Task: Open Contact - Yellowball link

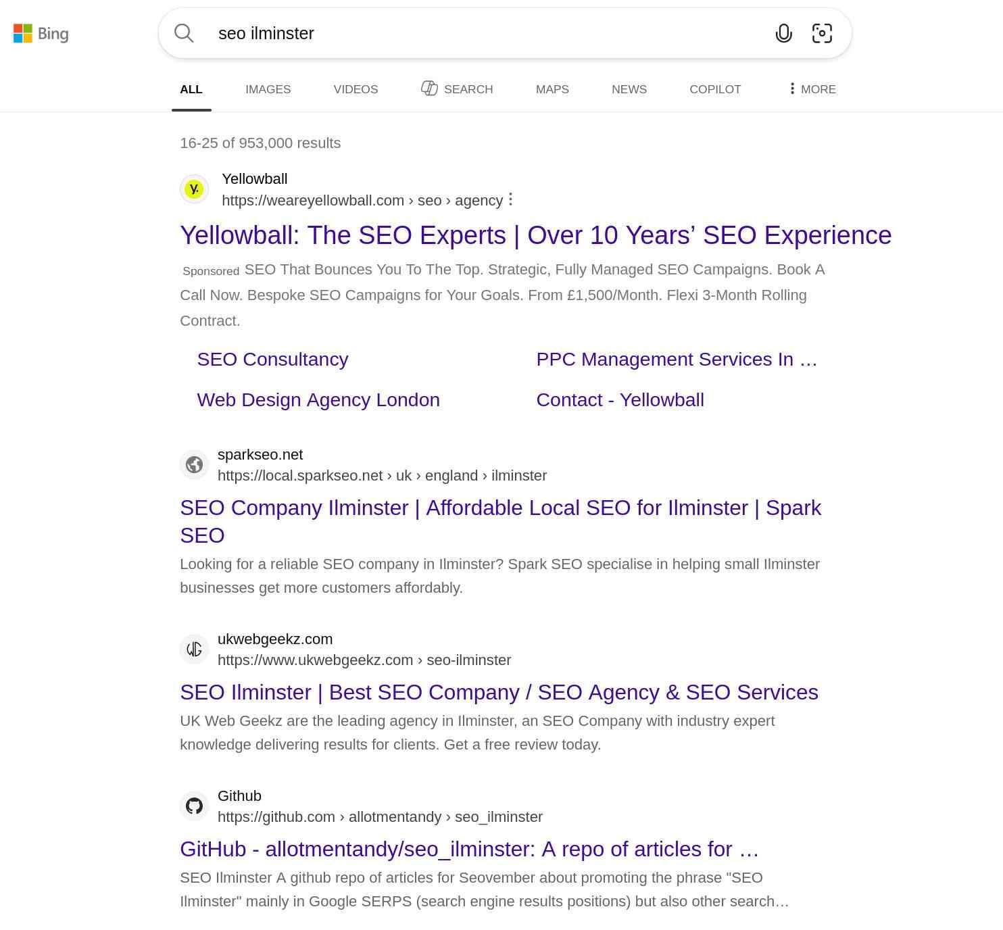Action: (x=620, y=399)
